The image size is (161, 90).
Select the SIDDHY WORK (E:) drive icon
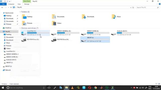click(84, 34)
